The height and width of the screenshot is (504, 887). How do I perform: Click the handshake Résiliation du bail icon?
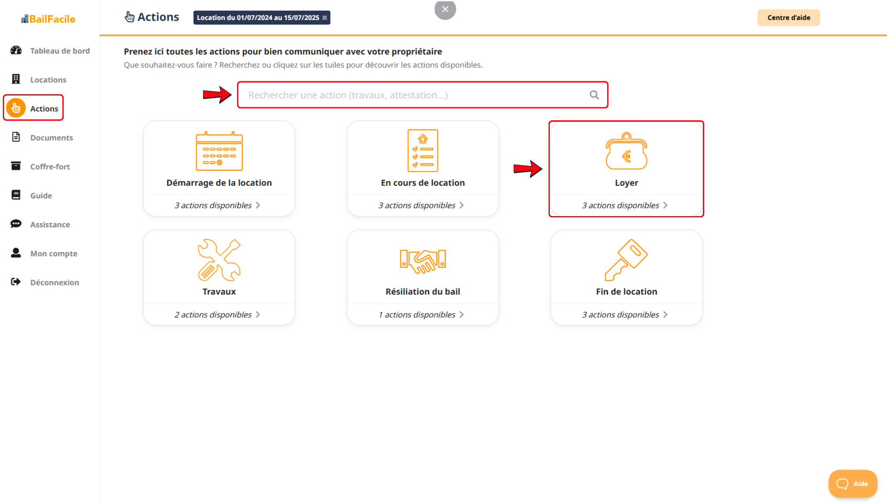pos(423,261)
